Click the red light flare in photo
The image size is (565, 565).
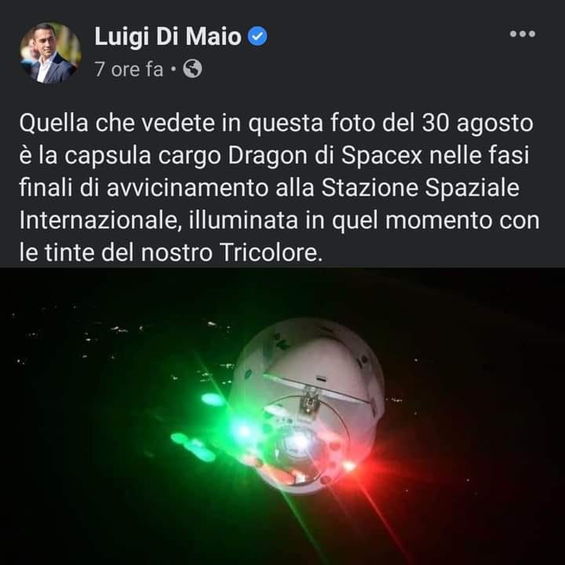pyautogui.click(x=348, y=466)
